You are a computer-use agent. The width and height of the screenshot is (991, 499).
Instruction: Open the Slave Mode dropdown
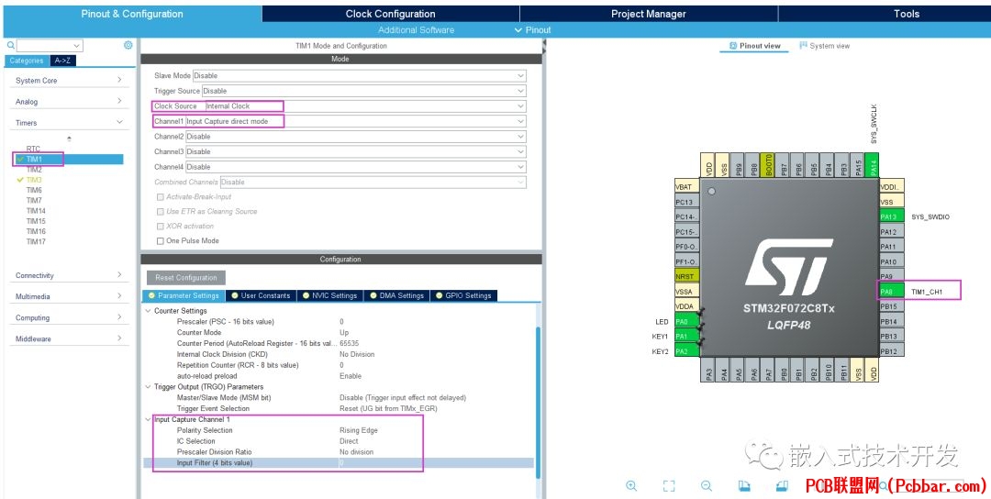(359, 75)
